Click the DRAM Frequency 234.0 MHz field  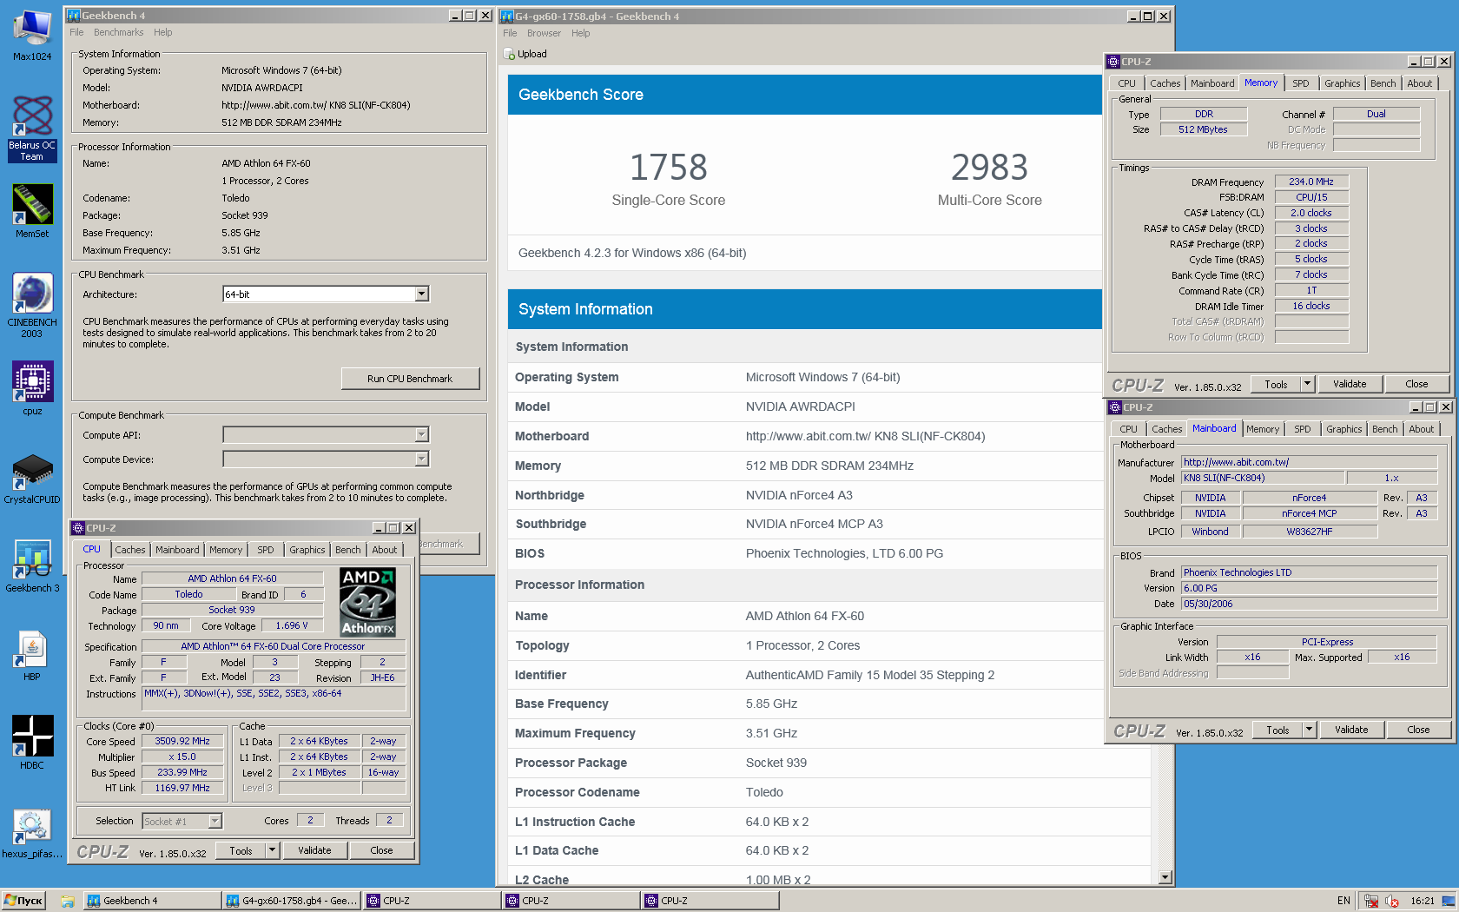point(1311,182)
